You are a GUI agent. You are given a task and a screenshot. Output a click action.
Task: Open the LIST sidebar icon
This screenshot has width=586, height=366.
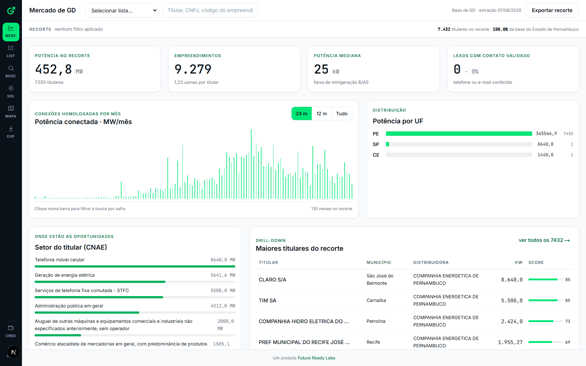click(x=11, y=52)
